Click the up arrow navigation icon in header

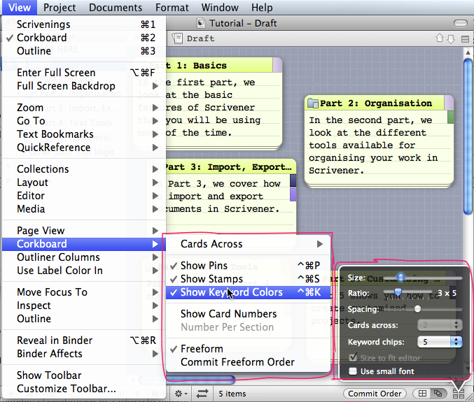click(x=440, y=38)
